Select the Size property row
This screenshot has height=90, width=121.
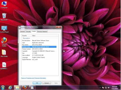39,53
